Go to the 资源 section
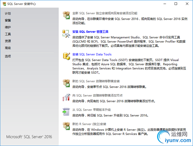 (8, 41)
